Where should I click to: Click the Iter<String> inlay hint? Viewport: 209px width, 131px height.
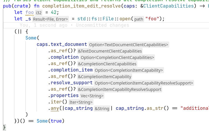tap(81, 102)
